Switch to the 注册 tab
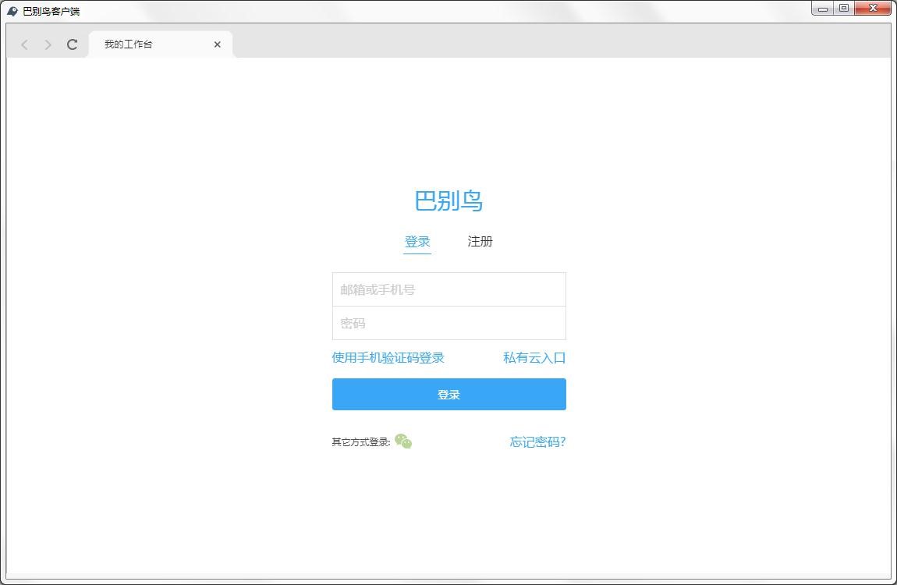 click(x=480, y=242)
